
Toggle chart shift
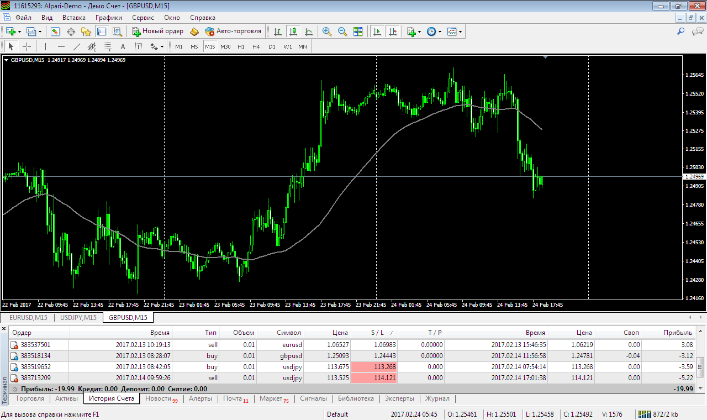pos(393,32)
